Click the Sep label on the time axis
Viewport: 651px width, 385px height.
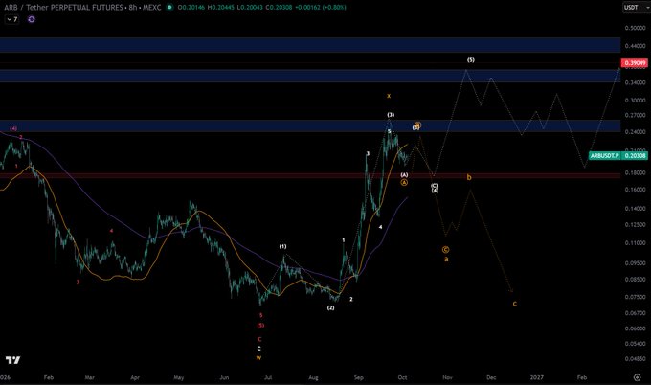(358, 377)
